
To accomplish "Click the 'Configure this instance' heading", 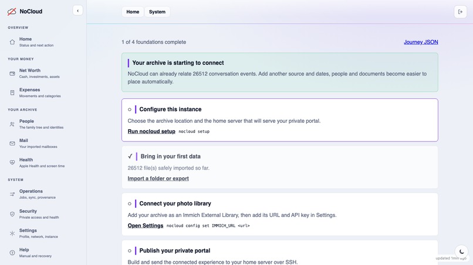I will tap(170, 109).
